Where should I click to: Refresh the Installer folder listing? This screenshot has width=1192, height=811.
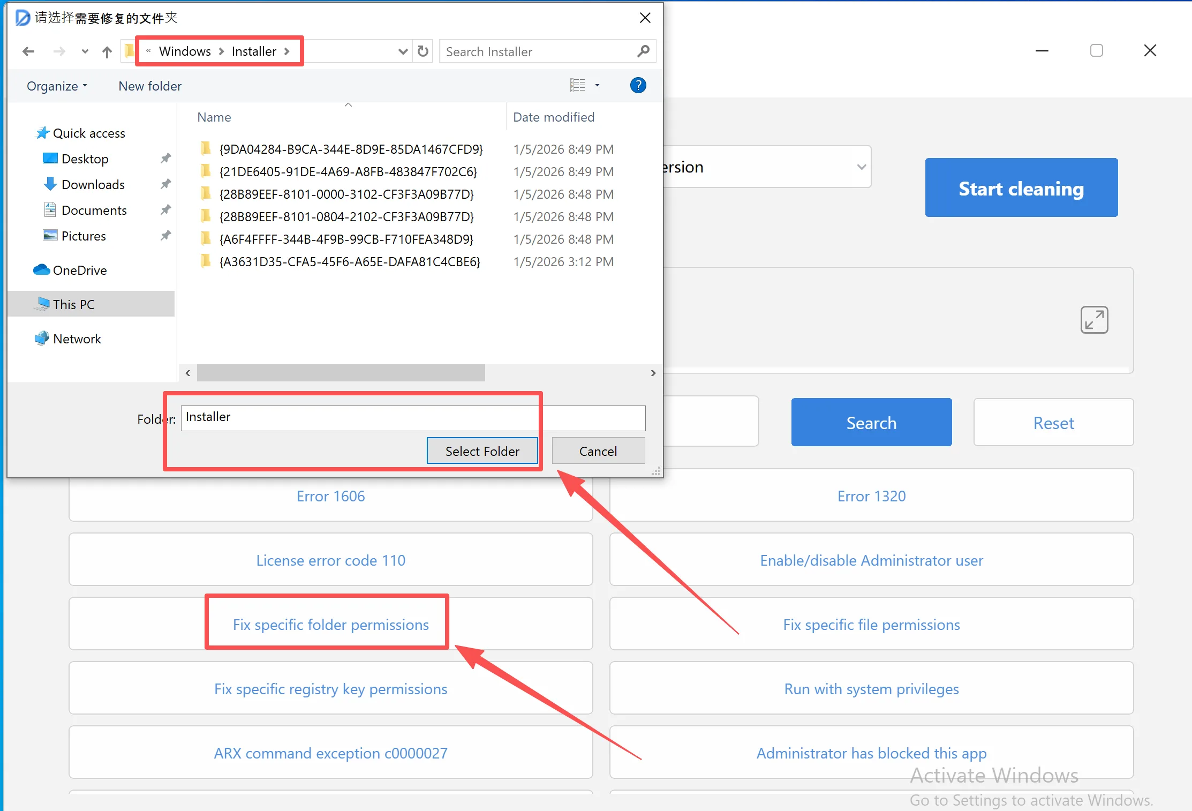pyautogui.click(x=423, y=51)
